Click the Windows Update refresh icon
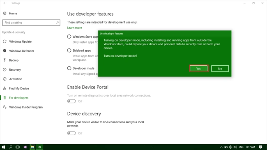This screenshot has width=267, height=150. coord(5,42)
